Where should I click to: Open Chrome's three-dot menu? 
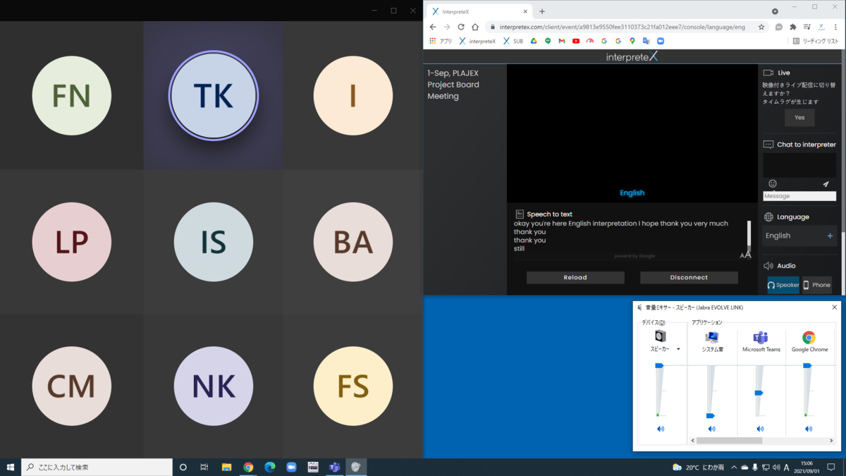coord(837,25)
